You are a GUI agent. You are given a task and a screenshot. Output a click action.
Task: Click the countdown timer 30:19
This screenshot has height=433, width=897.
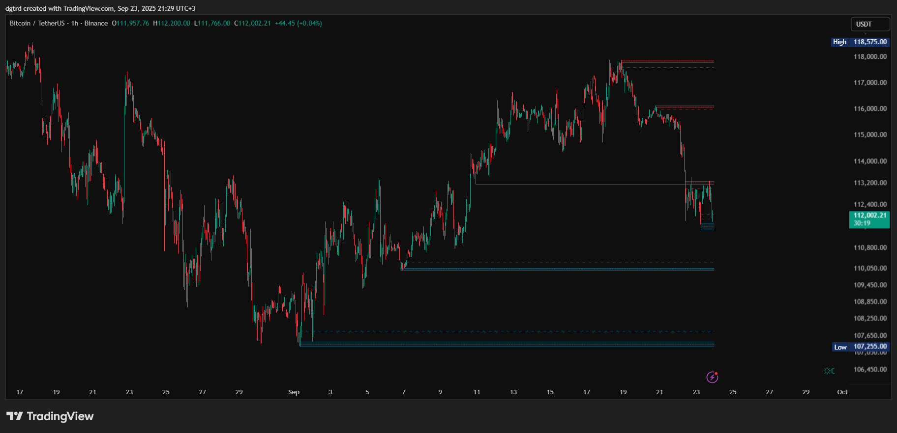tap(862, 223)
